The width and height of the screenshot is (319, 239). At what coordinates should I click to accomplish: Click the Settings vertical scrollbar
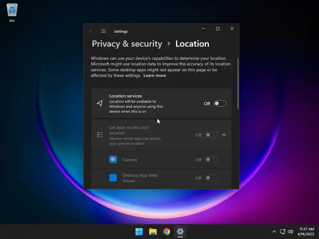point(238,83)
